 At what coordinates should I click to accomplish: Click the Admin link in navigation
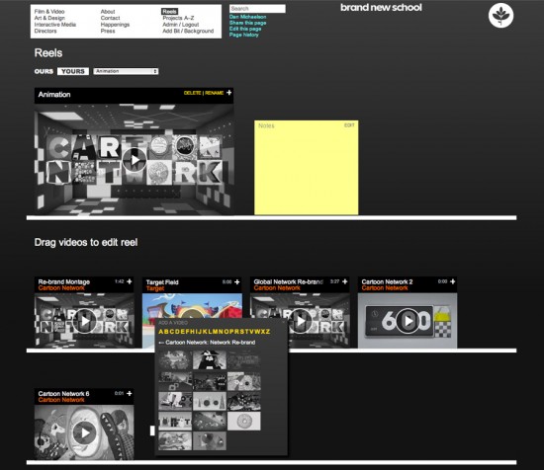point(170,25)
